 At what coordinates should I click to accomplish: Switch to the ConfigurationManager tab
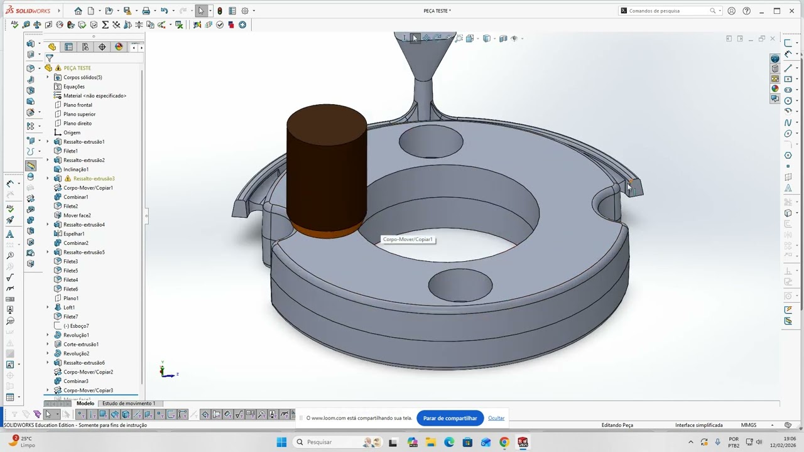85,47
